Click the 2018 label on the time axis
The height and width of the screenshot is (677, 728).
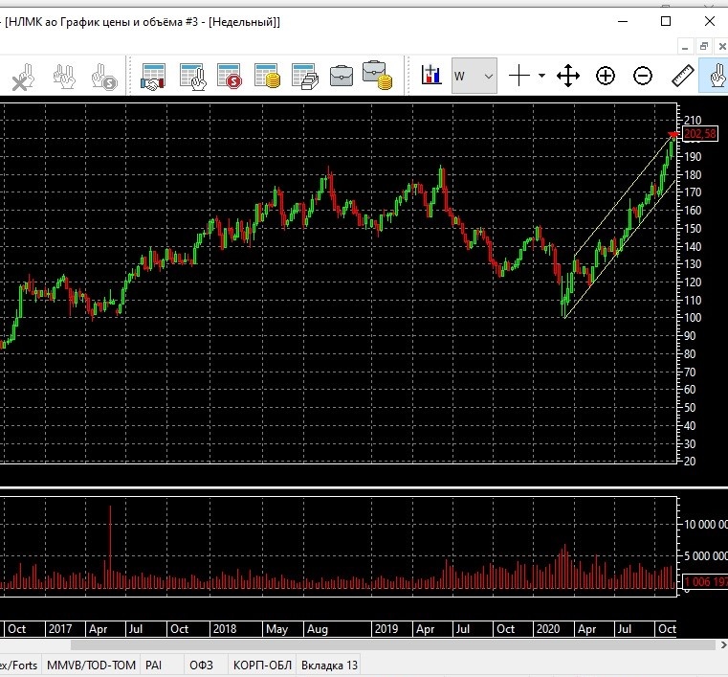pyautogui.click(x=225, y=629)
